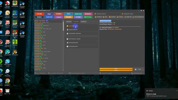Select the Vivo Y50 device entry
The width and height of the screenshot is (178, 100).
pyautogui.click(x=38, y=60)
